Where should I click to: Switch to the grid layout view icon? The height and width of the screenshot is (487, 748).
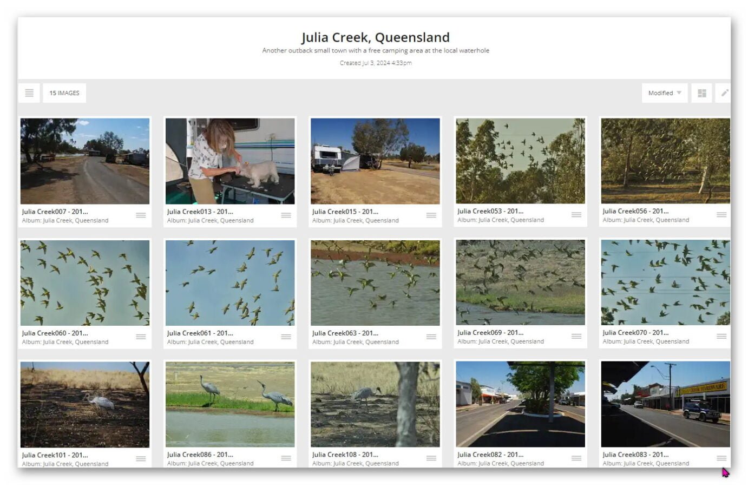pos(701,93)
